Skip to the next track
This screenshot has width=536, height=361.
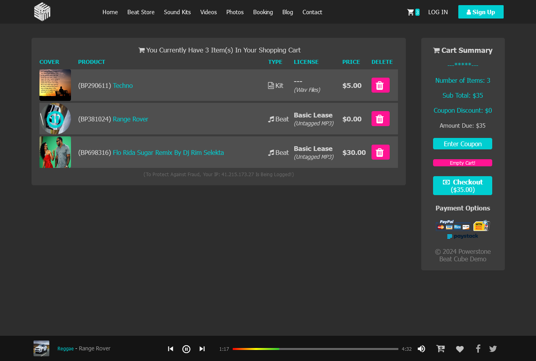(202, 349)
